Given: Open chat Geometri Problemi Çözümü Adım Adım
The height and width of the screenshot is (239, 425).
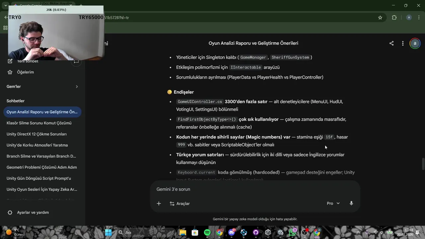Looking at the screenshot, I should [x=42, y=167].
